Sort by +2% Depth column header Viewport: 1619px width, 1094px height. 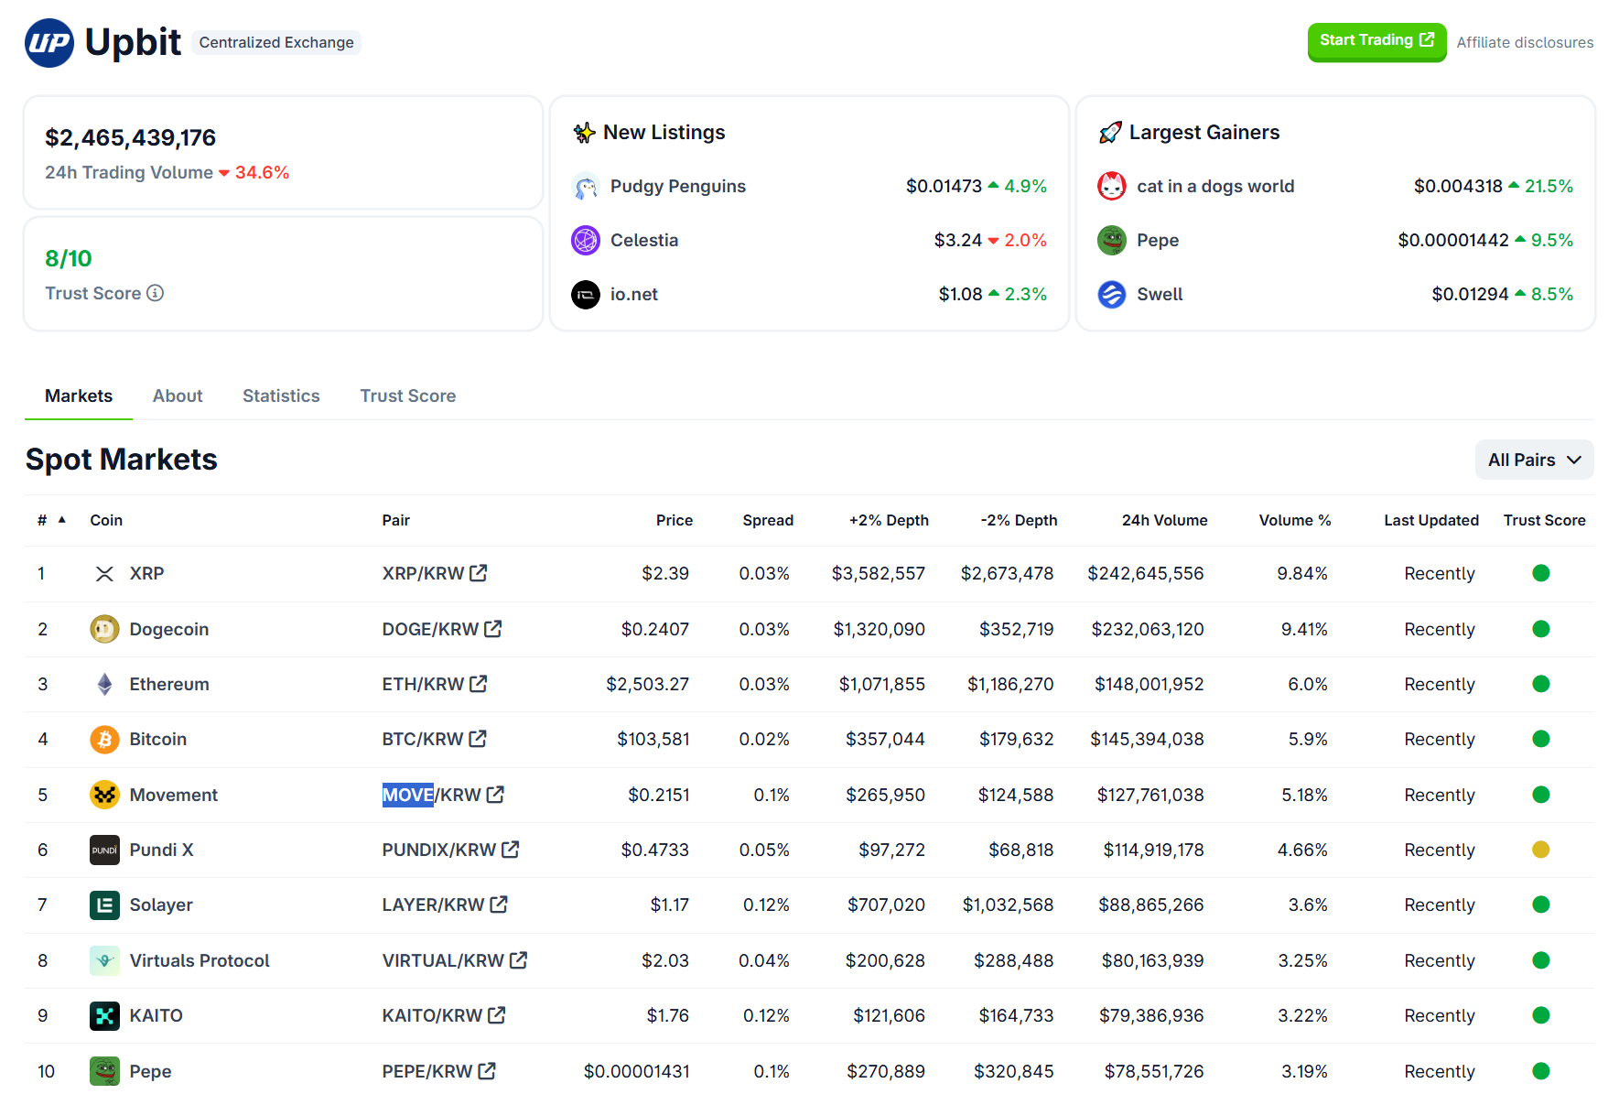pyautogui.click(x=889, y=521)
